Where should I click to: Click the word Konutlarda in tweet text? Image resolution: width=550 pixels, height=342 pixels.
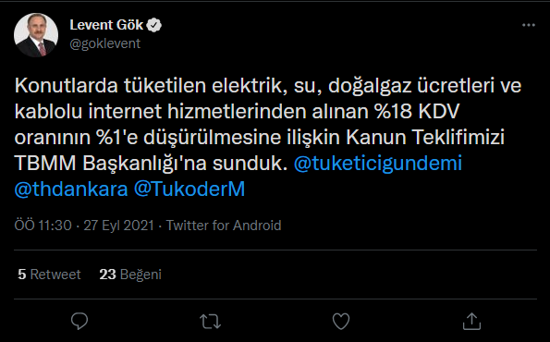point(66,86)
